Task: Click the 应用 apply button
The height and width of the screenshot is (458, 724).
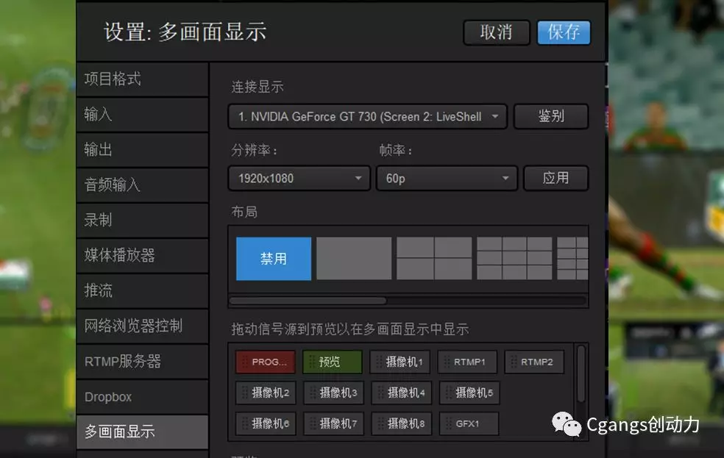Action: tap(556, 178)
